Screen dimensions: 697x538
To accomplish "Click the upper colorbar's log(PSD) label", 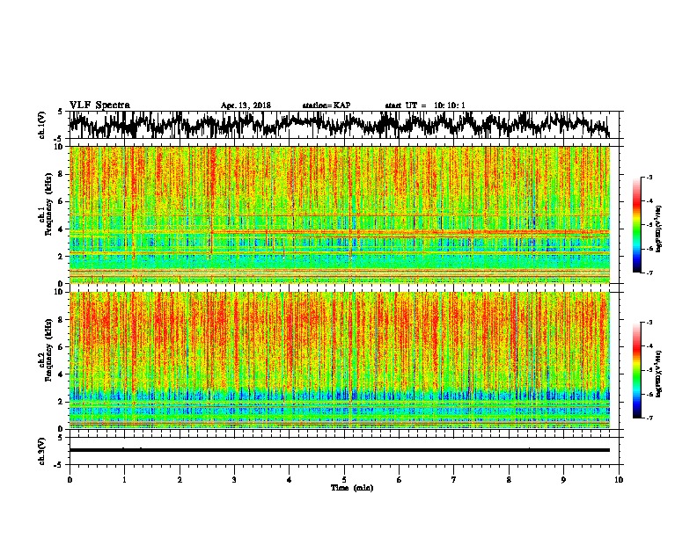I will (659, 229).
